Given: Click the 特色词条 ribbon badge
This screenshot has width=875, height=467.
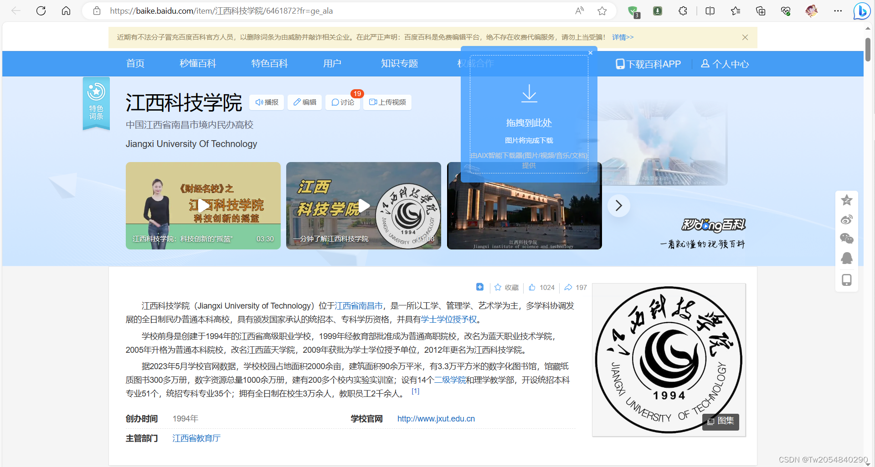Looking at the screenshot, I should [96, 103].
